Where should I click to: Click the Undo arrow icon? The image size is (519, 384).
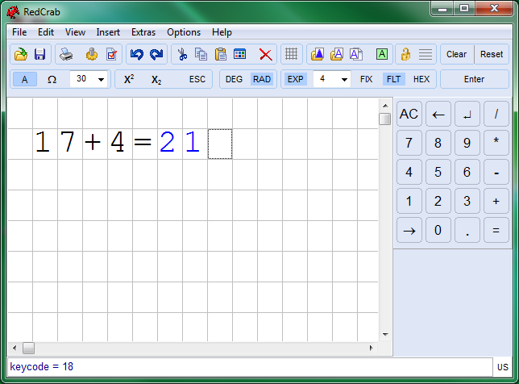pyautogui.click(x=136, y=54)
